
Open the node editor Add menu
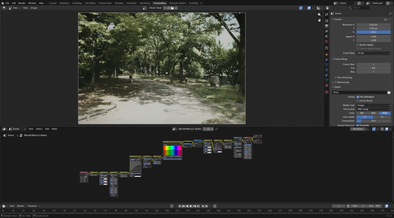click(47, 129)
